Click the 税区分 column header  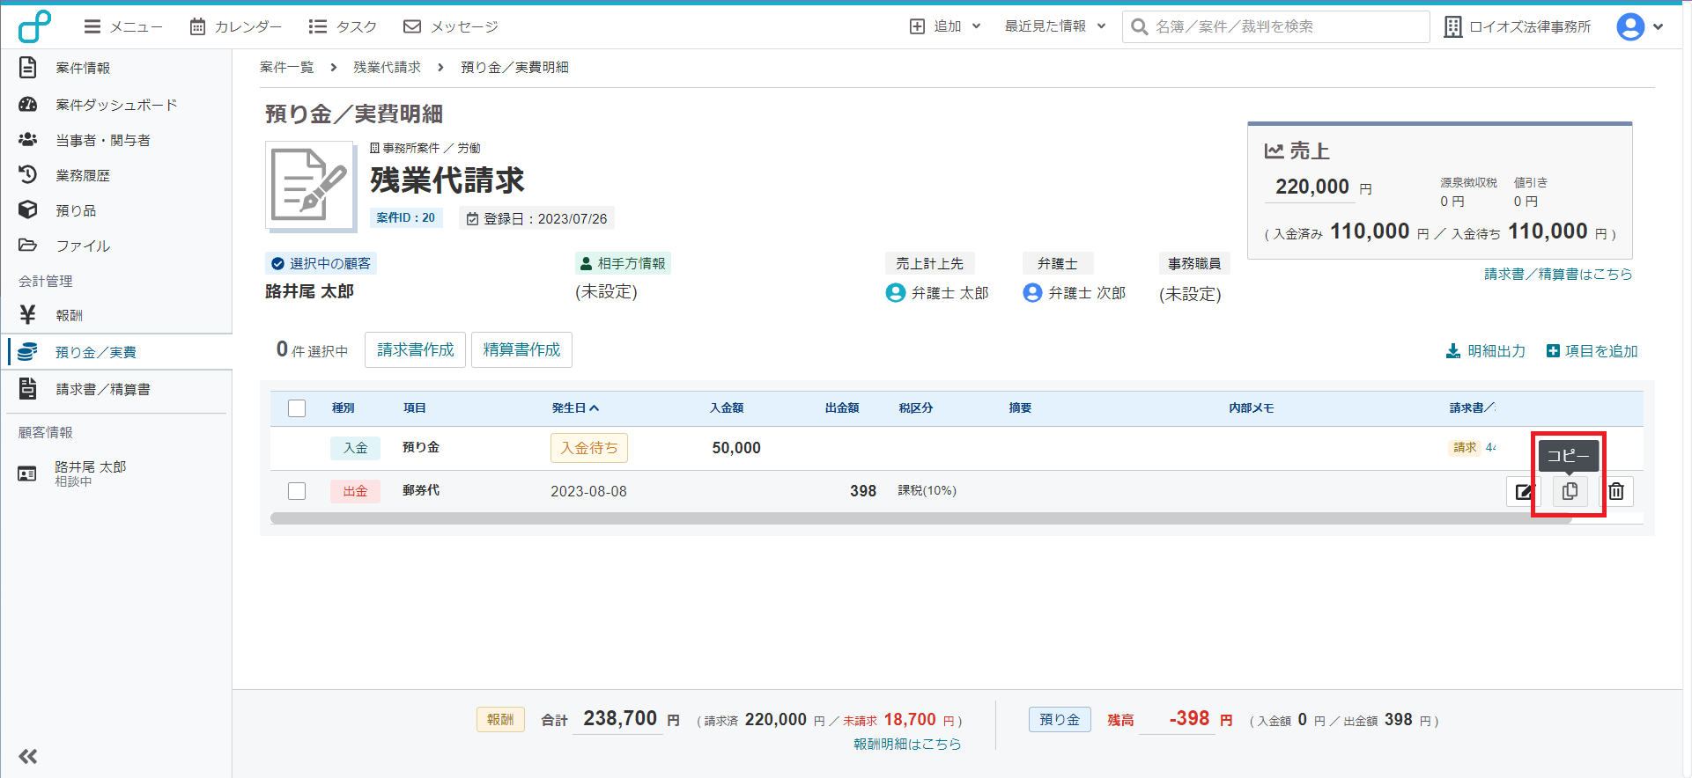[916, 408]
